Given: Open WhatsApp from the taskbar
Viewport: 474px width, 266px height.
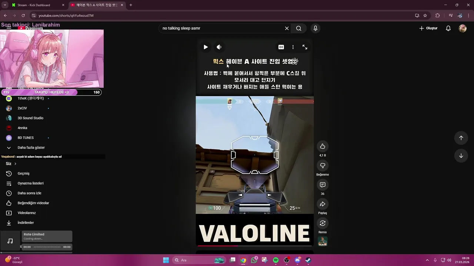Looking at the screenshot, I should tap(254, 260).
